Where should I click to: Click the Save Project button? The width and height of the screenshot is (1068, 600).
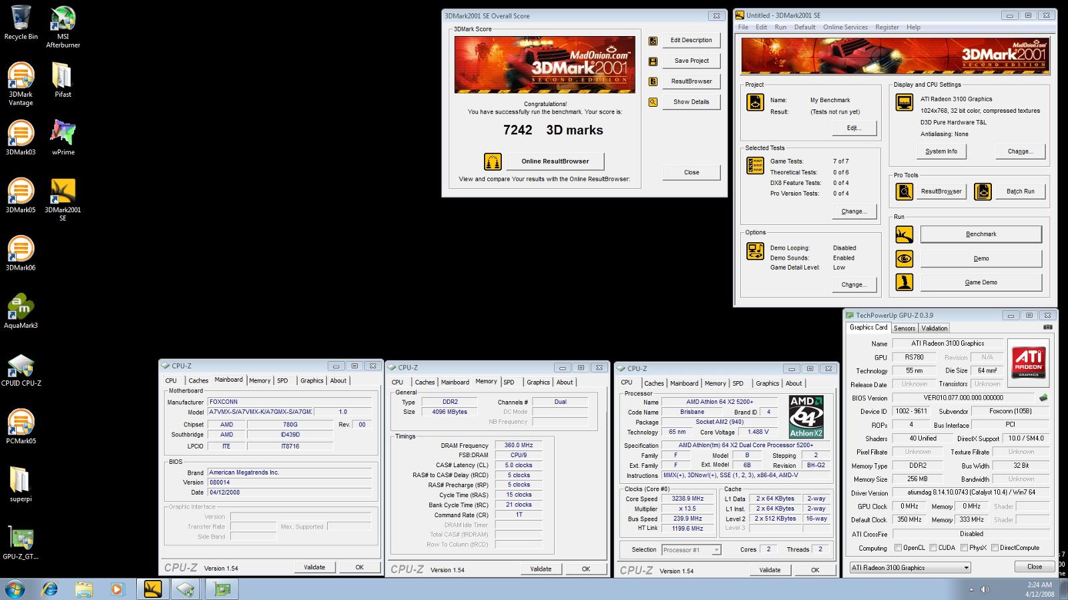(692, 61)
